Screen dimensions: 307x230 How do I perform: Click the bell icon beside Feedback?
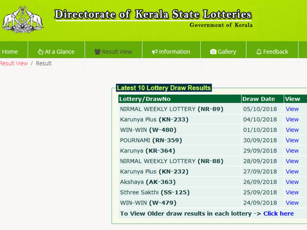[x=259, y=52]
